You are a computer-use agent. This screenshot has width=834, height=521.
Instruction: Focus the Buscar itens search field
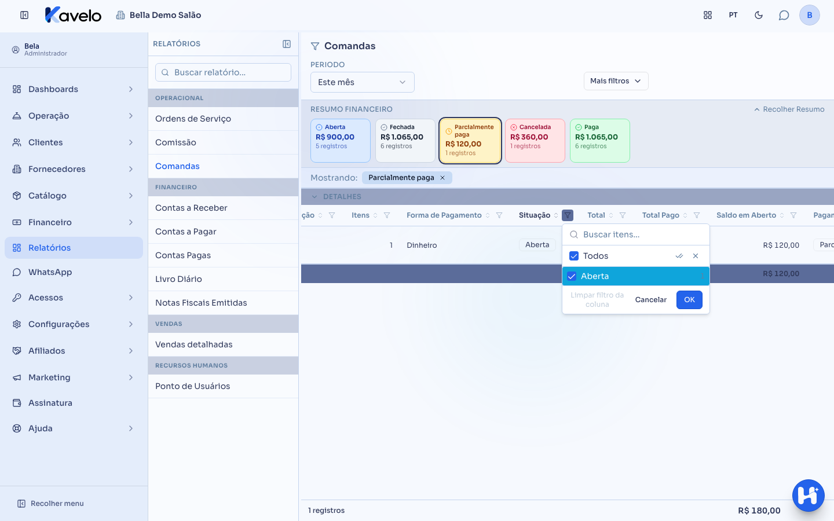636,234
